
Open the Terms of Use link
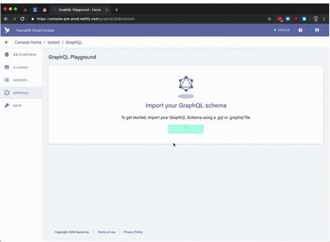point(106,232)
